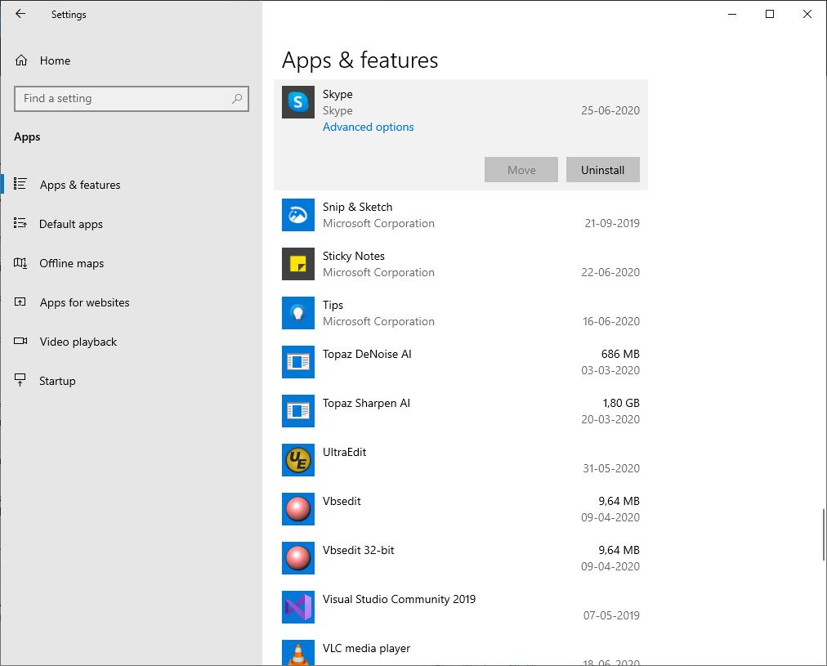Click the Apps & features sidebar icon

click(20, 184)
